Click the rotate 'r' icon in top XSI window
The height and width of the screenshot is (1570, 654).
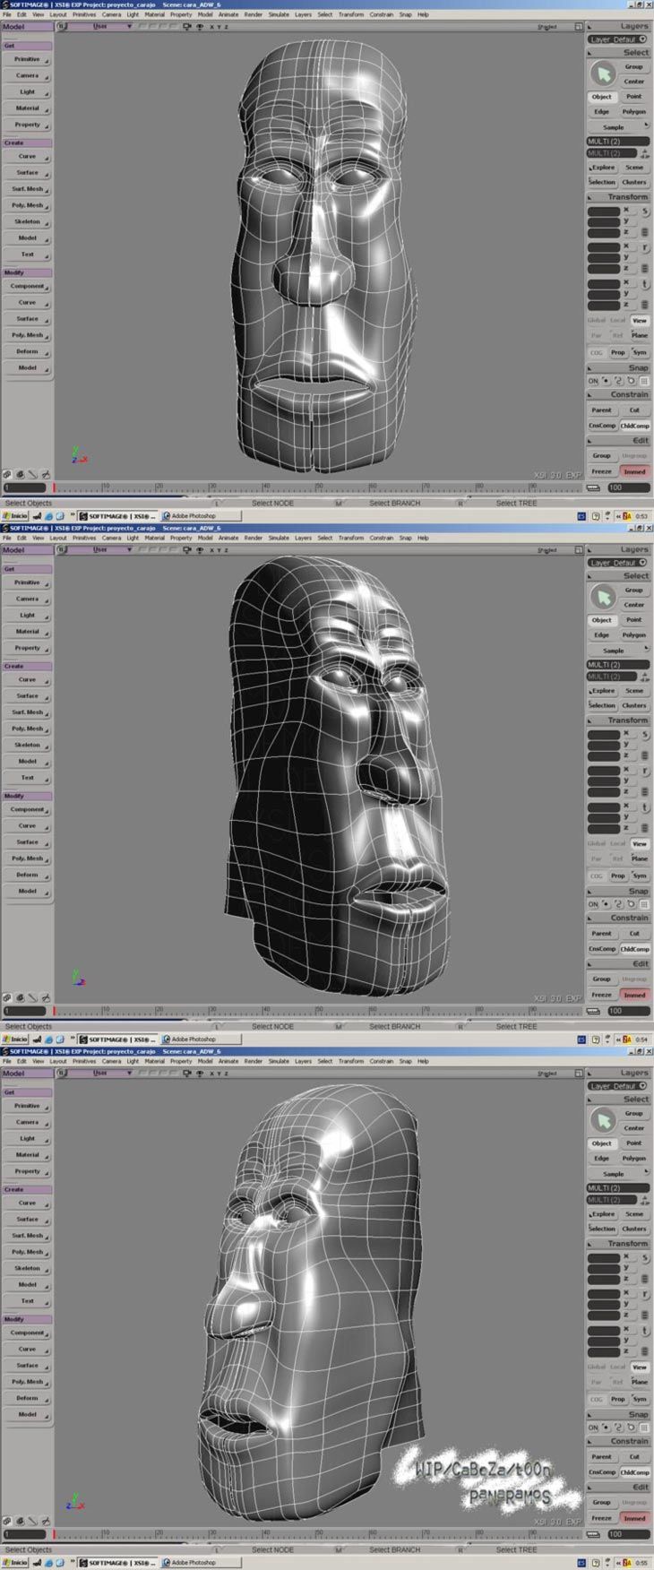pos(644,247)
